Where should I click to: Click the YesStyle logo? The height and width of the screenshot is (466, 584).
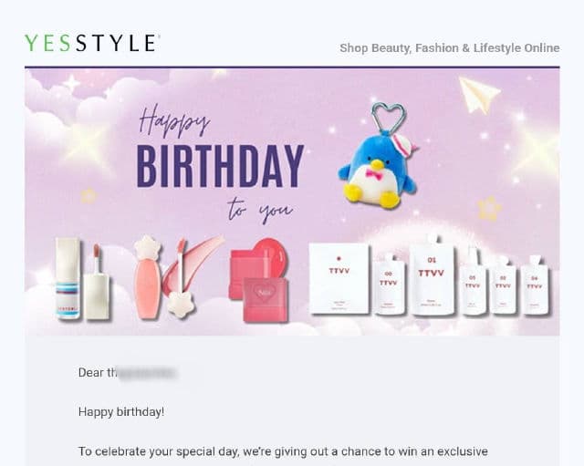click(92, 43)
